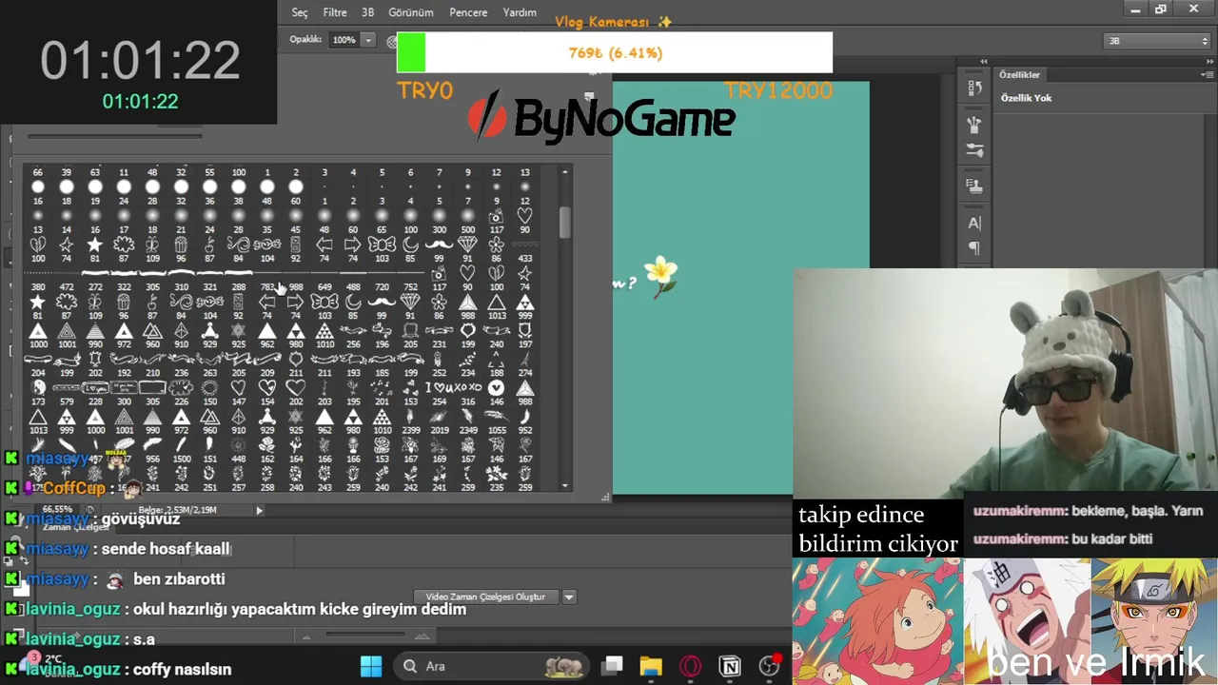Open Task View on the taskbar
The height and width of the screenshot is (685, 1218).
(x=613, y=666)
